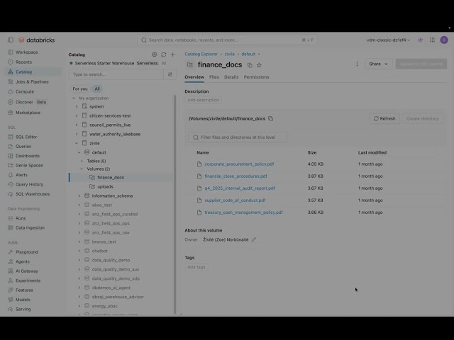Open Query History in sidebar
454x340 pixels.
coord(29,184)
